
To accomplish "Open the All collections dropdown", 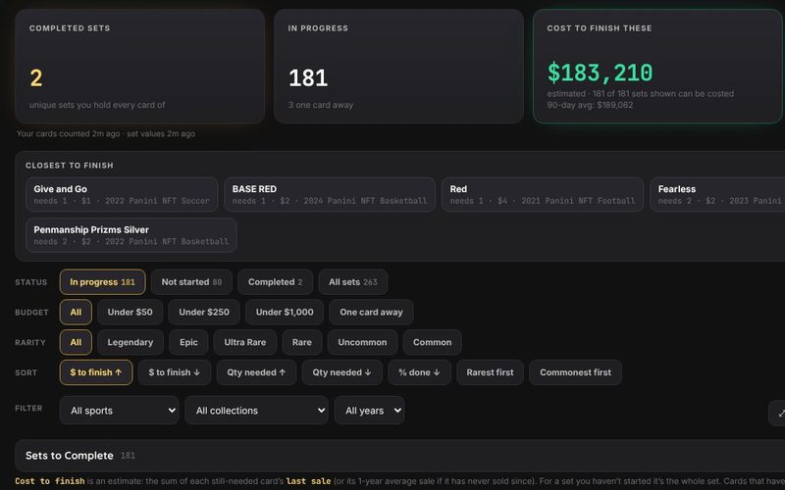I will point(256,411).
